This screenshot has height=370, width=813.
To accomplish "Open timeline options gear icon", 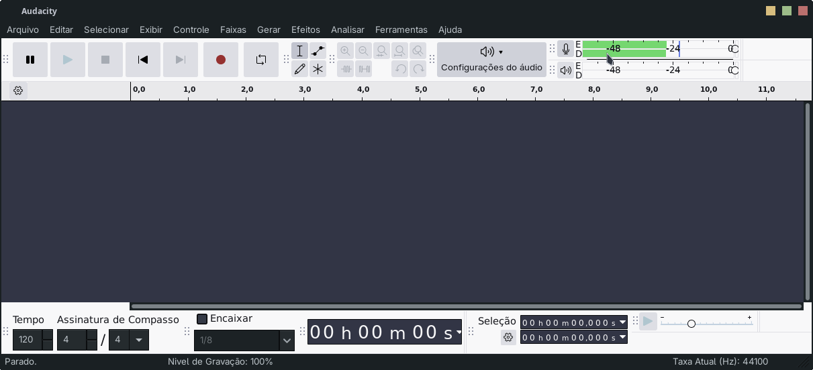I will coord(18,90).
